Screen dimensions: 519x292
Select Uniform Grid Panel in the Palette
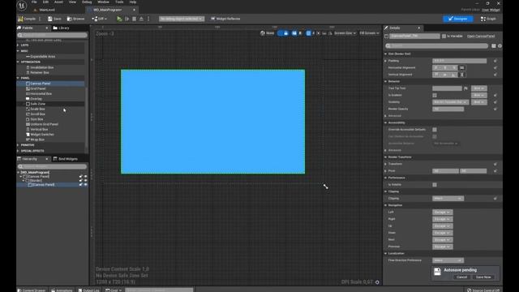pos(44,124)
